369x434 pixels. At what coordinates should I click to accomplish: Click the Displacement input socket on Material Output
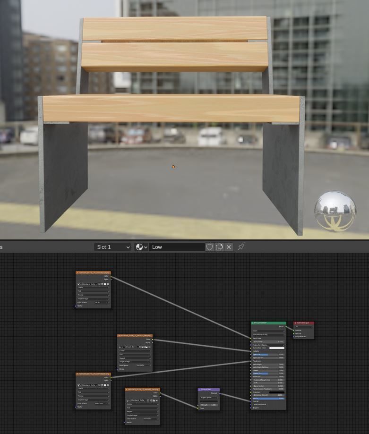[293, 337]
